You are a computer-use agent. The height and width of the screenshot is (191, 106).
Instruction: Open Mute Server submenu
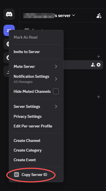(x=36, y=66)
